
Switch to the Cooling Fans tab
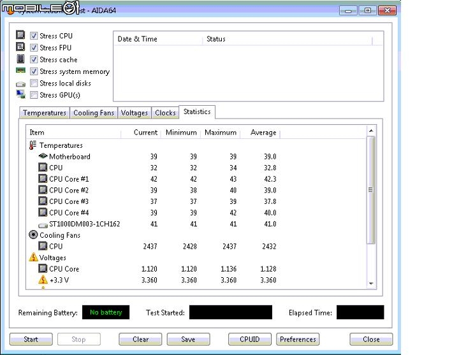click(x=94, y=113)
